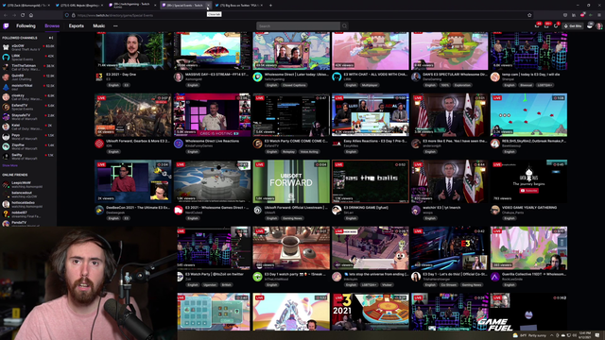Screen dimensions: 605x340
Task: Click E3 channel avatar for Day One stream
Action: pyautogui.click(x=99, y=77)
